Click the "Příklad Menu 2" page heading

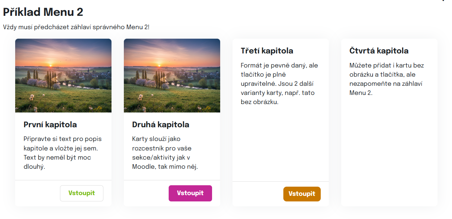click(x=43, y=12)
